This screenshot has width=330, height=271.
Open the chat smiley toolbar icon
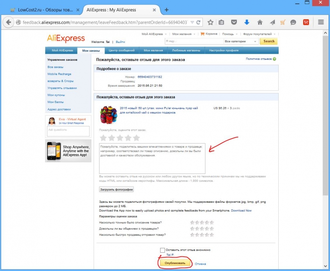pos(293,22)
